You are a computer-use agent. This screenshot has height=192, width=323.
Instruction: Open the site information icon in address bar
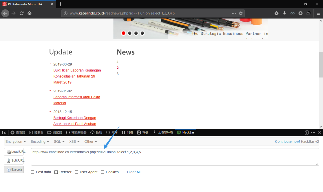pos(66,13)
